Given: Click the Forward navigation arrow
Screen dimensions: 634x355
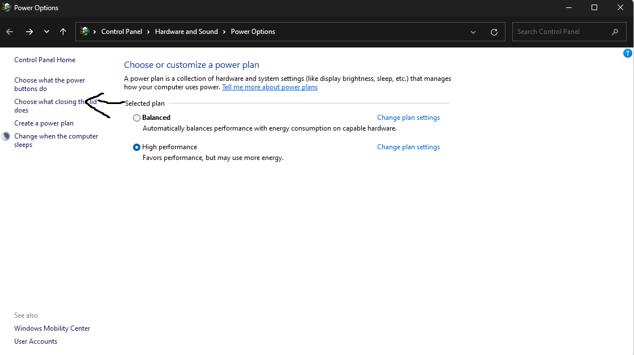Looking at the screenshot, I should pos(29,32).
